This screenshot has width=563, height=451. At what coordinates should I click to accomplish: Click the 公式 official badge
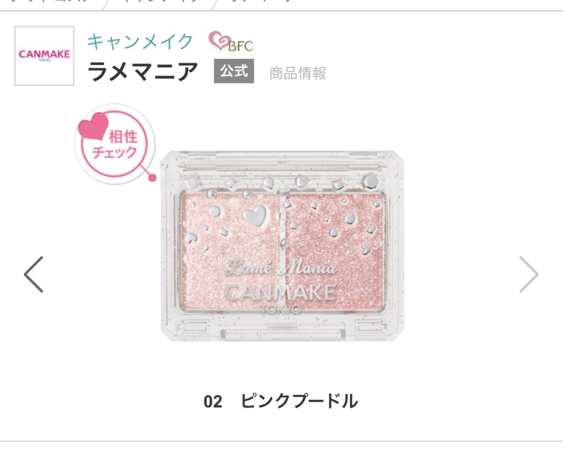[x=234, y=71]
